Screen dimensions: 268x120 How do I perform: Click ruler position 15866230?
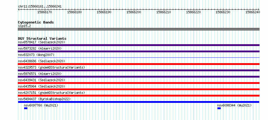pos(223,12)
